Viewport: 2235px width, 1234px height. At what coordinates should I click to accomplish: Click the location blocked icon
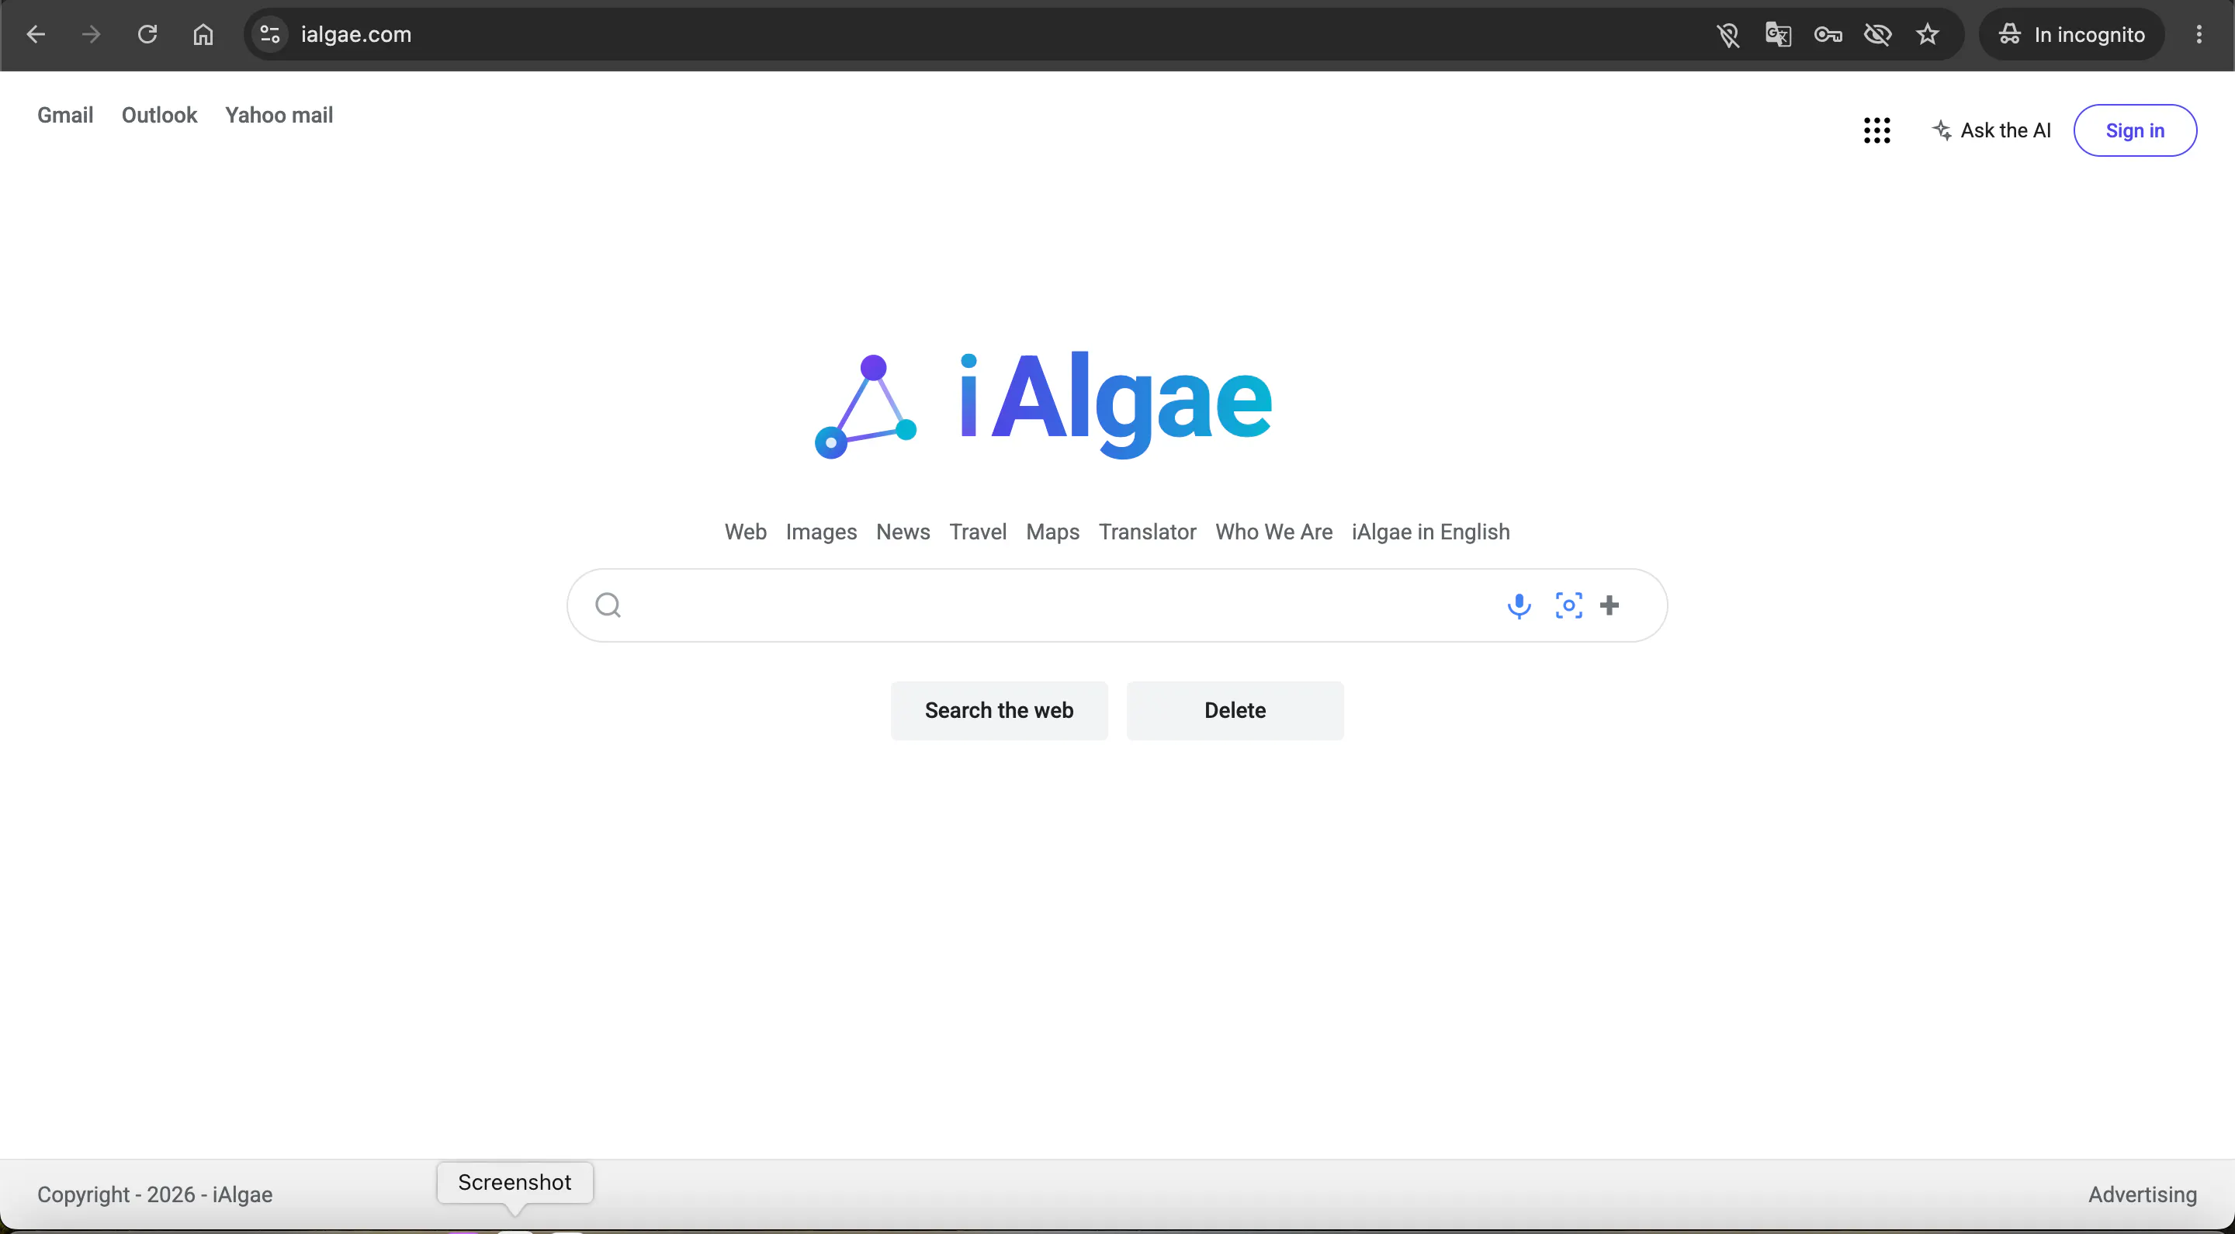[x=1727, y=35]
